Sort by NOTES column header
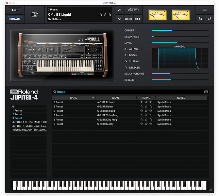219x196 pixels. point(181,98)
